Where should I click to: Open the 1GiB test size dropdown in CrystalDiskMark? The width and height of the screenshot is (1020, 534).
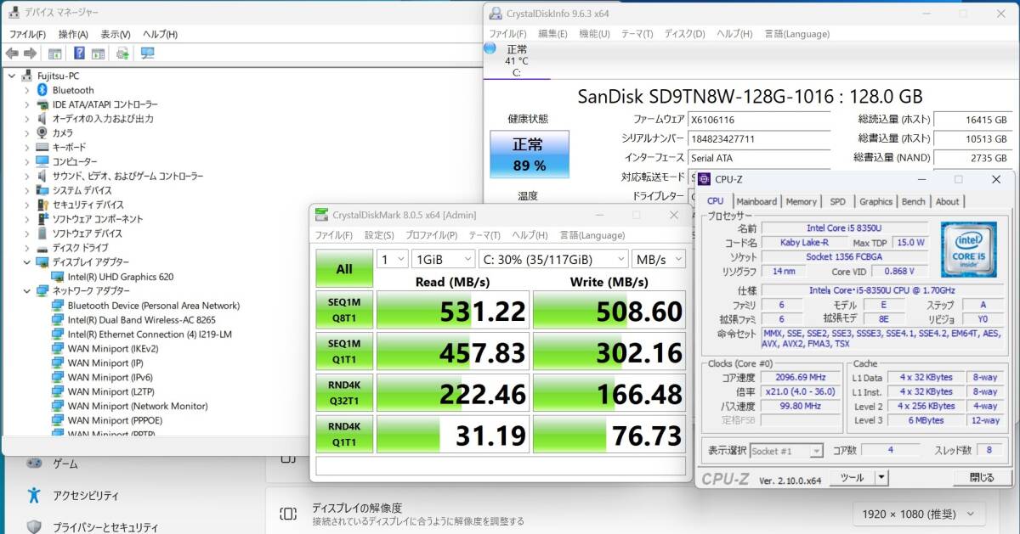point(443,259)
